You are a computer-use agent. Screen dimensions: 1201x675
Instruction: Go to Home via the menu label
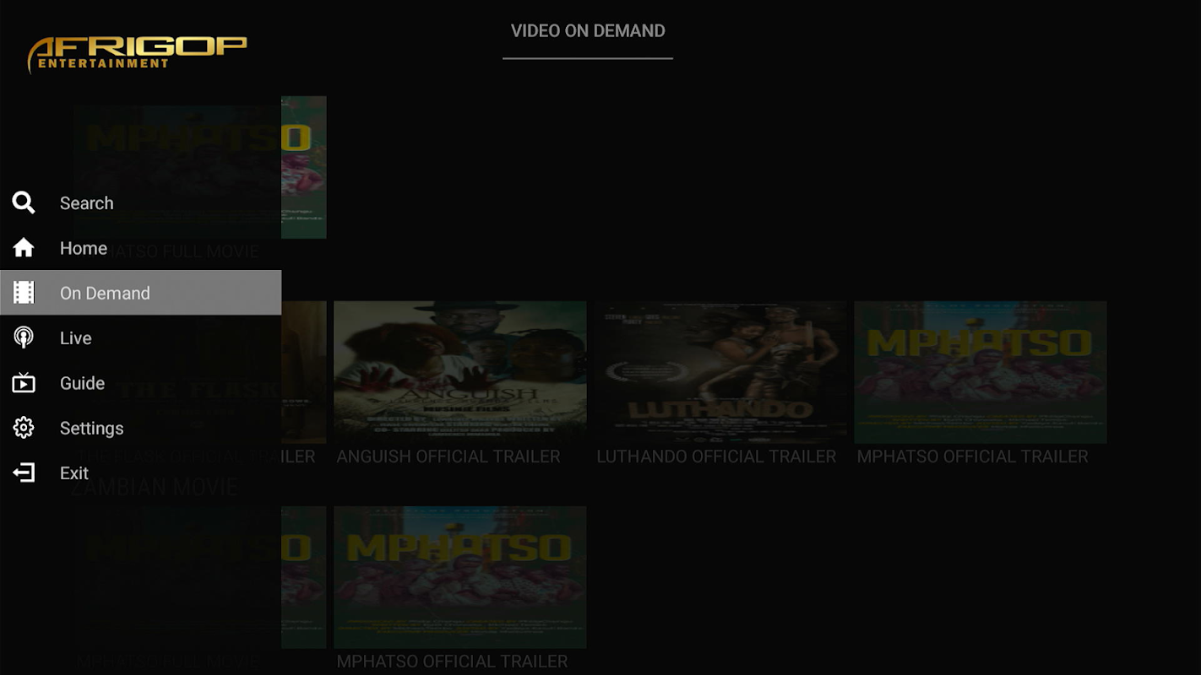pyautogui.click(x=84, y=248)
